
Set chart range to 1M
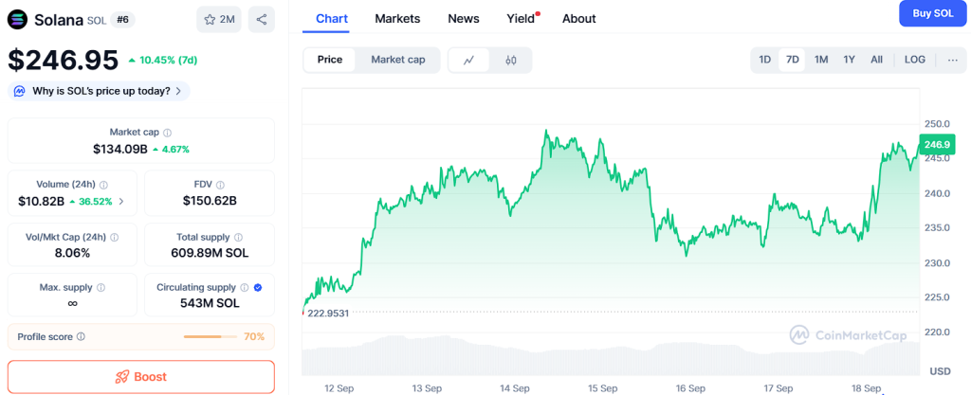[x=821, y=60]
